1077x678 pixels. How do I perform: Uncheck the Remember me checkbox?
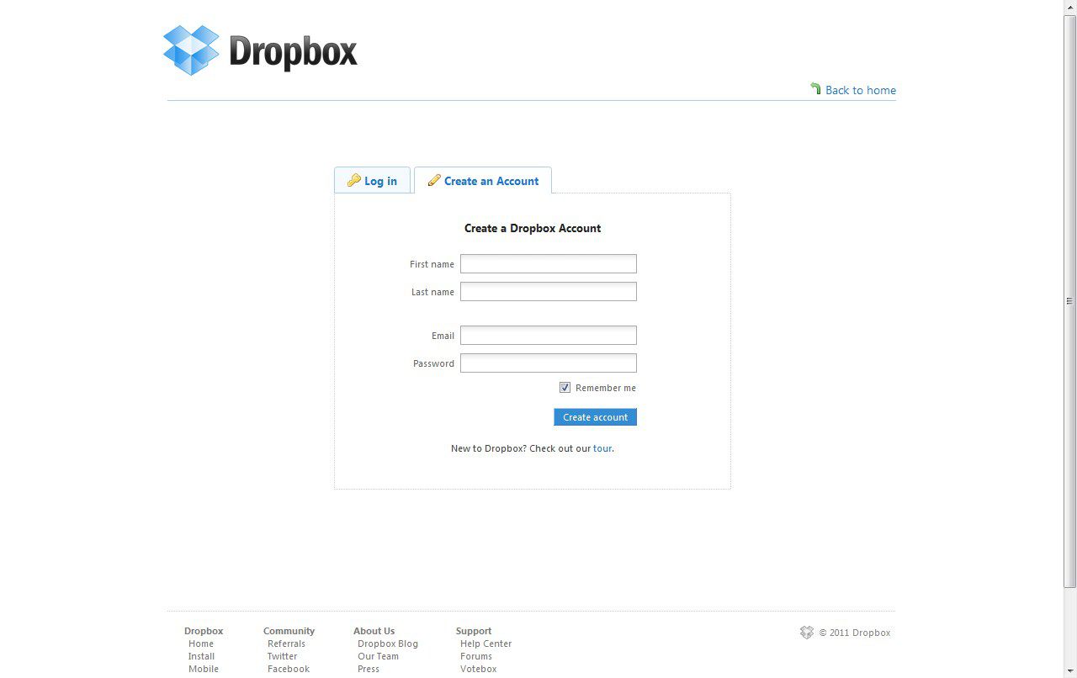(x=565, y=388)
